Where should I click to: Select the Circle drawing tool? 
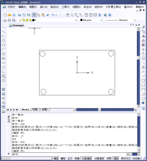click(3, 54)
